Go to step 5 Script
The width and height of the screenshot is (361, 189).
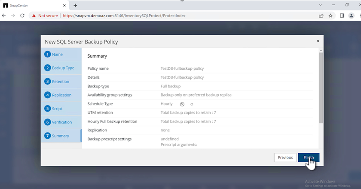pyautogui.click(x=61, y=108)
